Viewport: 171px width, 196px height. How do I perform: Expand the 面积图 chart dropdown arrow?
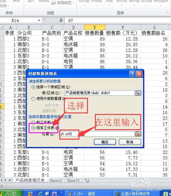pos(134,5)
